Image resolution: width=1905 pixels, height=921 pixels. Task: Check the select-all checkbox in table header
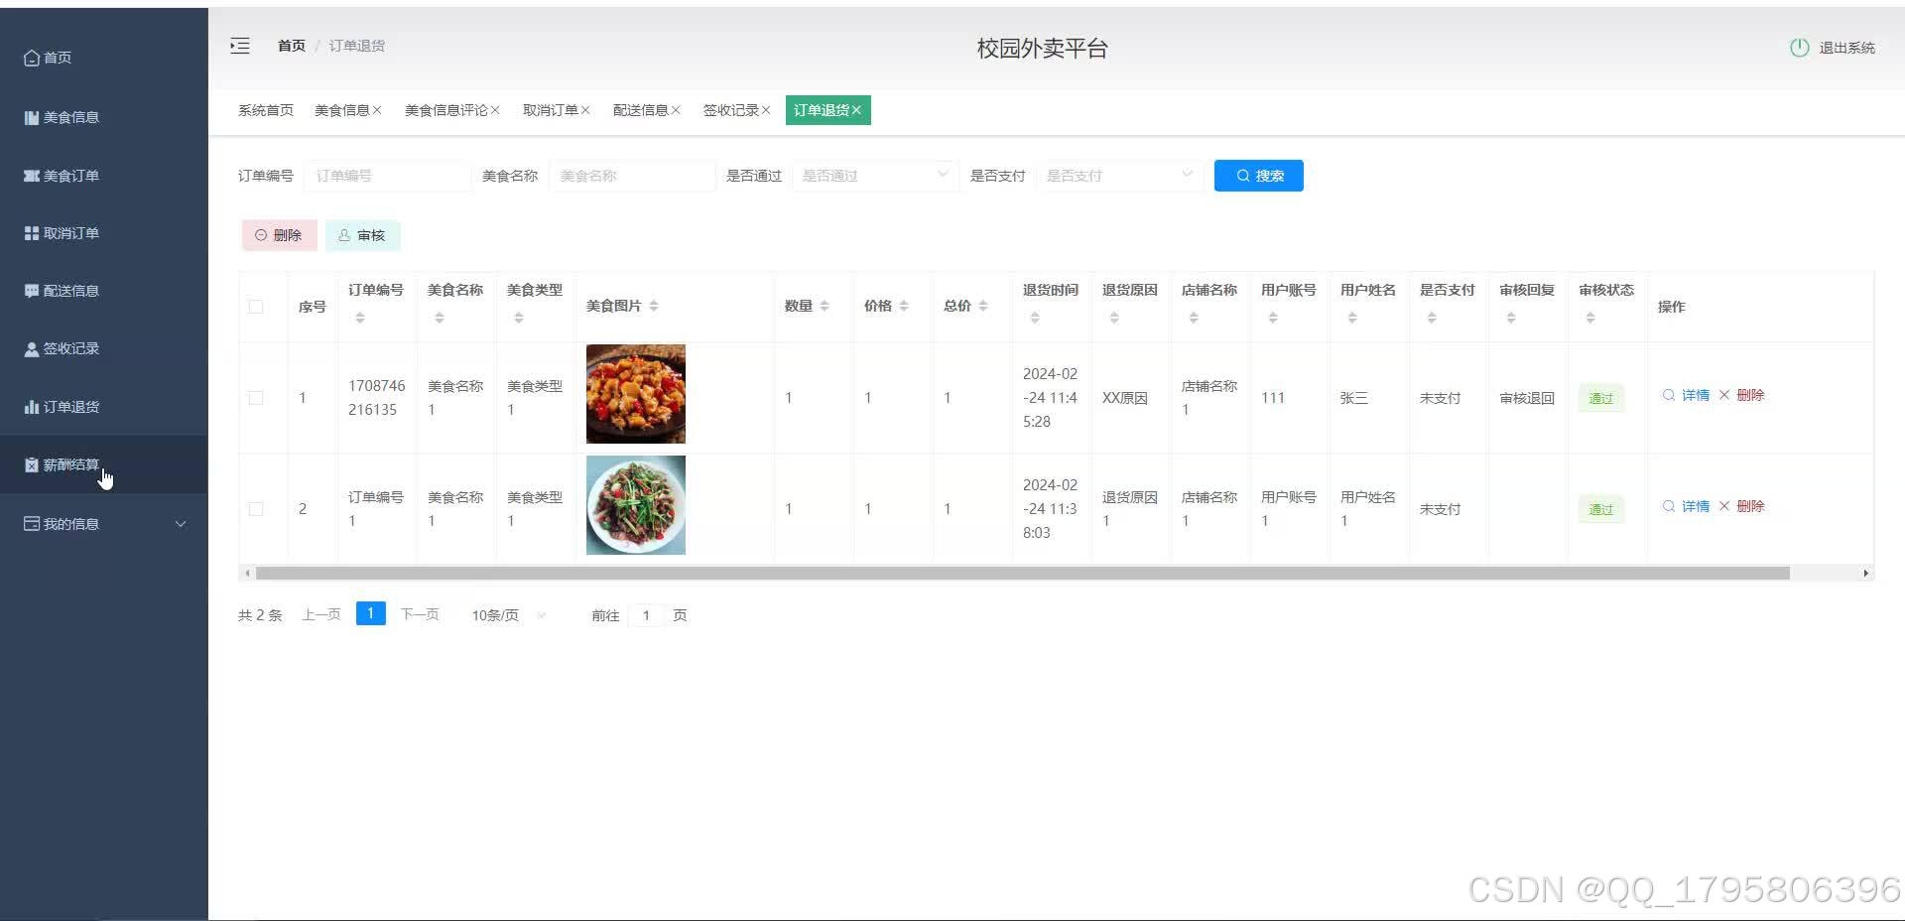click(255, 307)
